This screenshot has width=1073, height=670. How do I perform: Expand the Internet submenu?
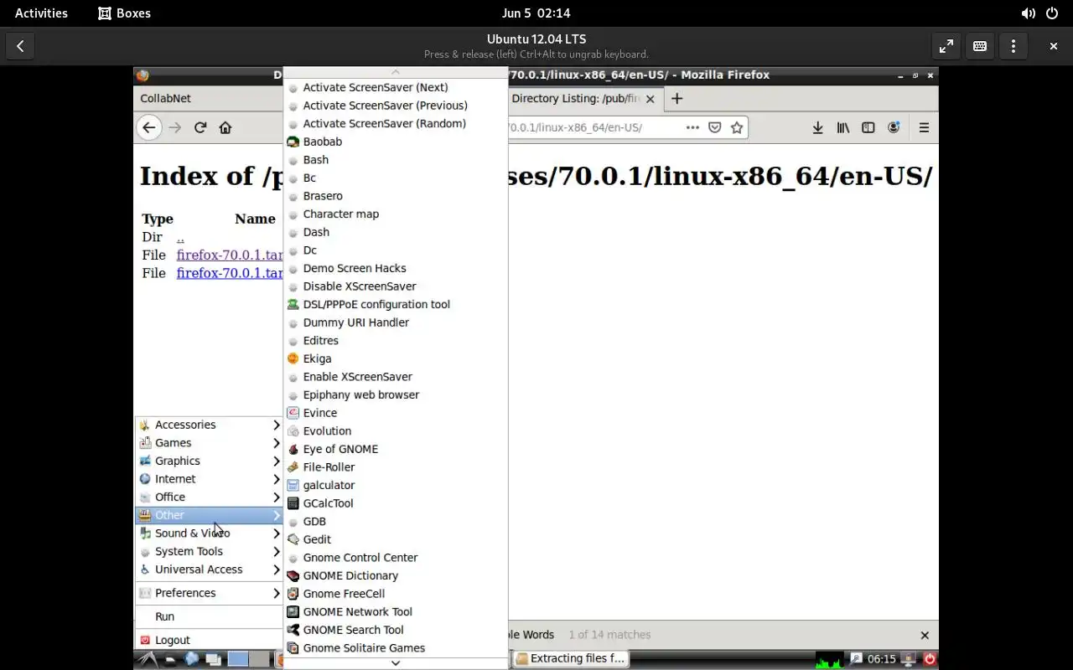210,479
